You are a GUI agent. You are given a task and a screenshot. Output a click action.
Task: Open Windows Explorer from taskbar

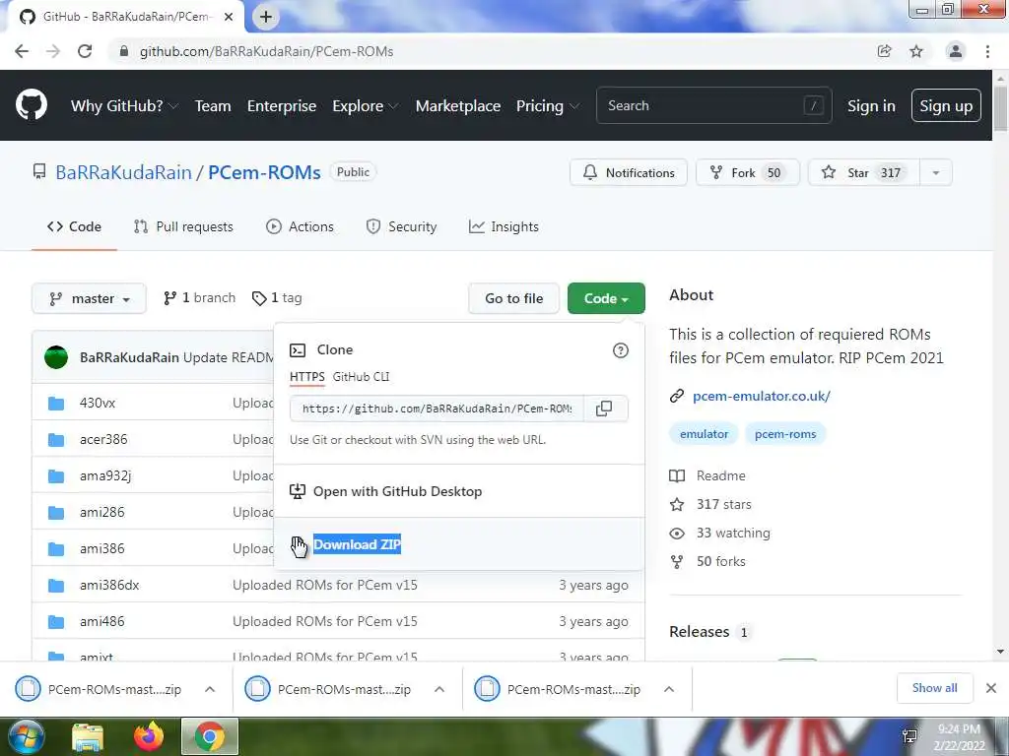pos(88,736)
